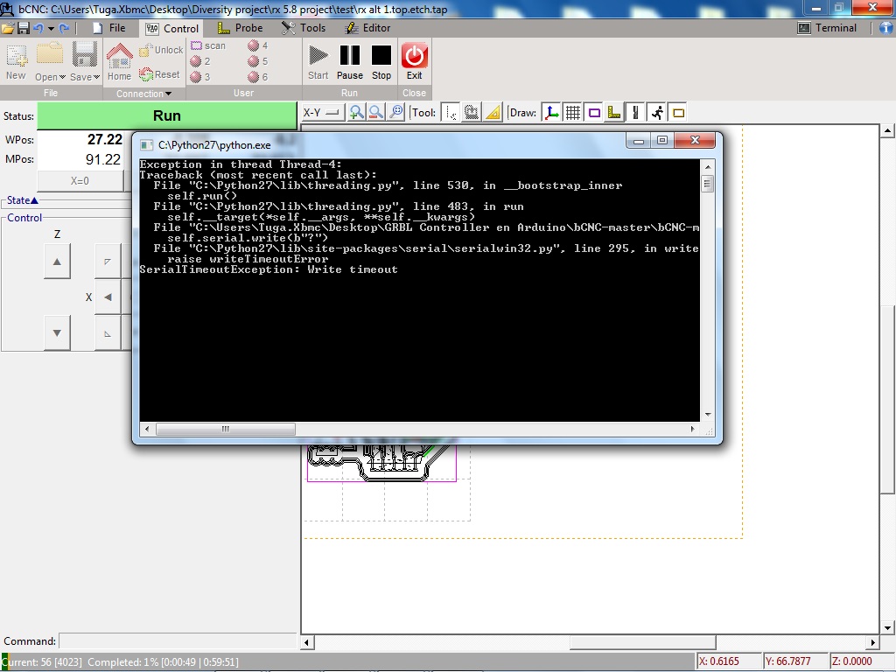Select the ruler triangle tool
The height and width of the screenshot is (672, 896).
point(493,113)
